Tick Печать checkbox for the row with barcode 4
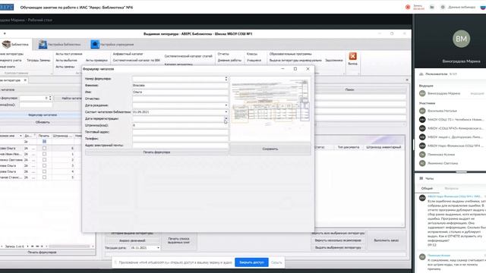This screenshot has width=486, height=273. (x=44, y=171)
